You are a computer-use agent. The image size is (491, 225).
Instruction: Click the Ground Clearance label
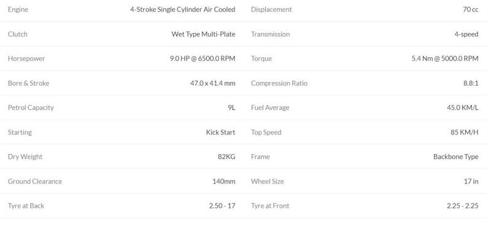tap(35, 182)
